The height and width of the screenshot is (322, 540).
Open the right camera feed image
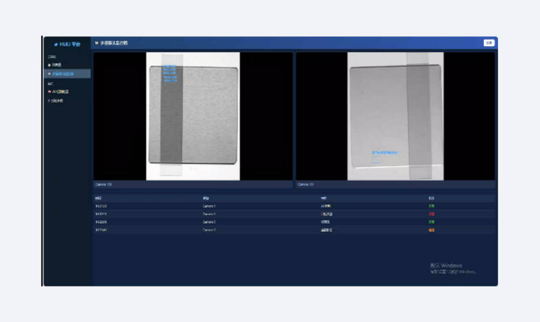(395, 116)
